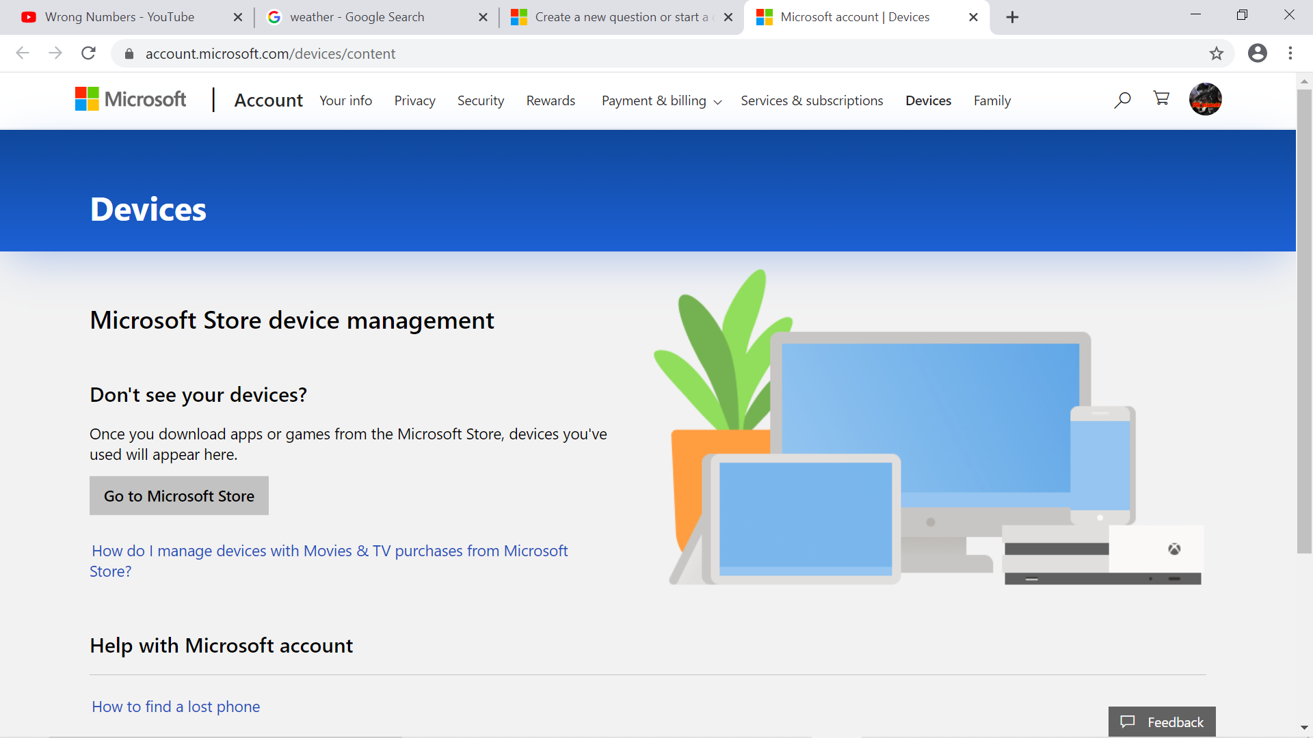Click the browser forward arrow
1313x738 pixels.
click(55, 53)
